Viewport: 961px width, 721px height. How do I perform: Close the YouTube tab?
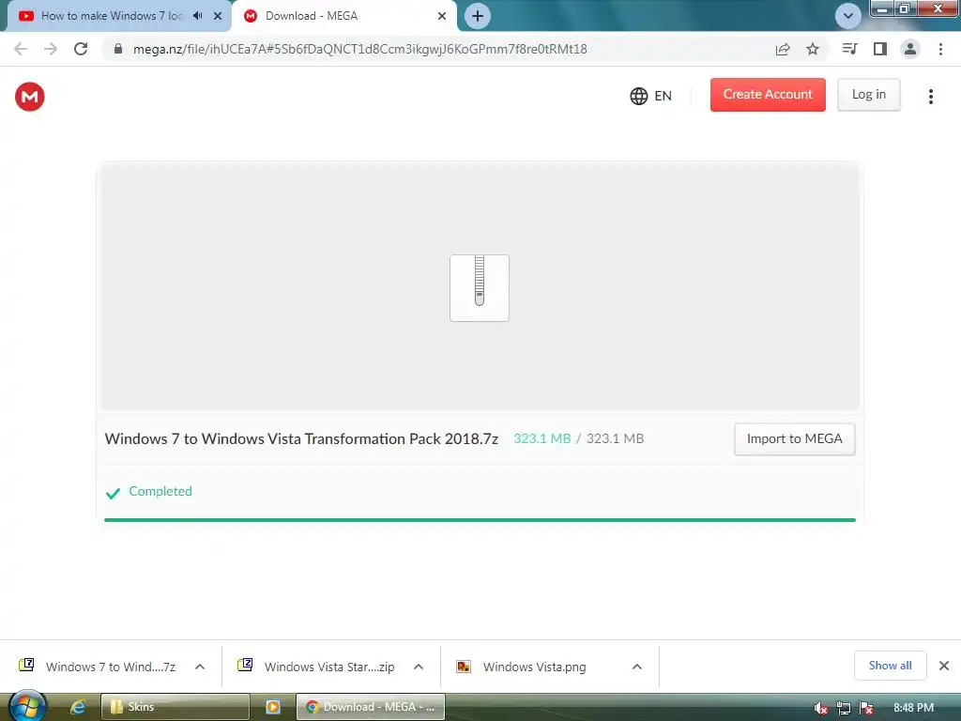(x=218, y=16)
